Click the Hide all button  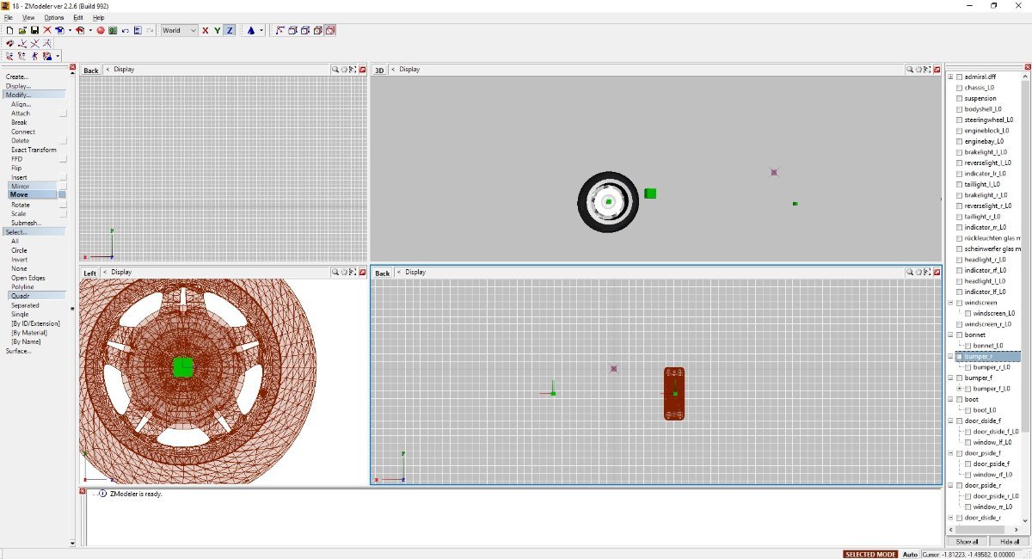click(1010, 542)
